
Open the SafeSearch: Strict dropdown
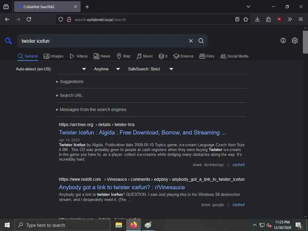click(151, 69)
